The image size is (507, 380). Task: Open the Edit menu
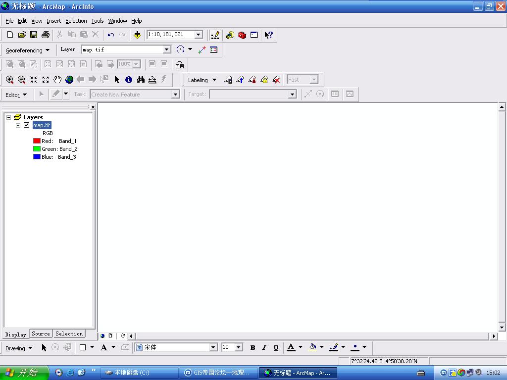click(22, 21)
